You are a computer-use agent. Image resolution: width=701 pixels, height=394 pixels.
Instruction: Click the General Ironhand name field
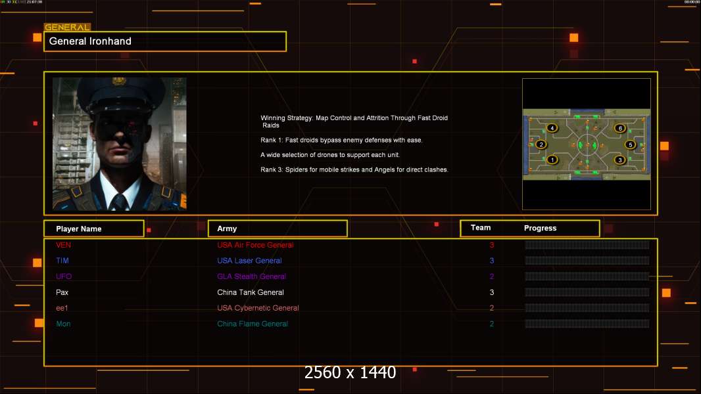165,41
